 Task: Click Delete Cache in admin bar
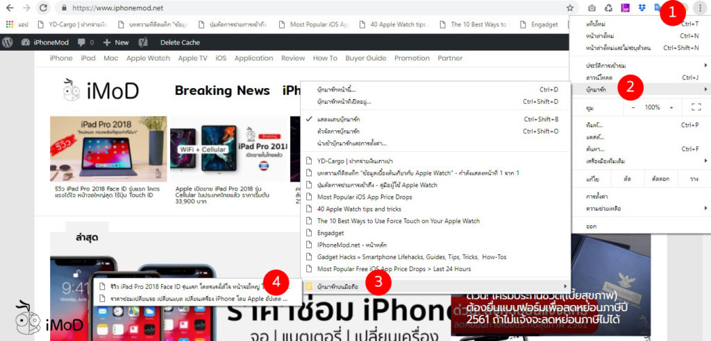point(180,42)
